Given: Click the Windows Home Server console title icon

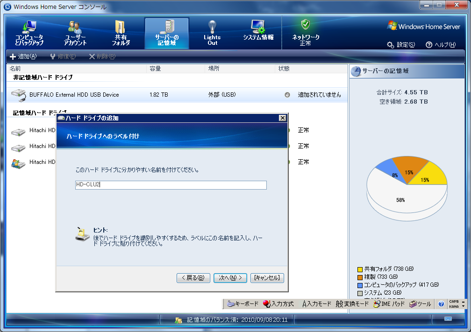Looking at the screenshot, I should click(7, 7).
